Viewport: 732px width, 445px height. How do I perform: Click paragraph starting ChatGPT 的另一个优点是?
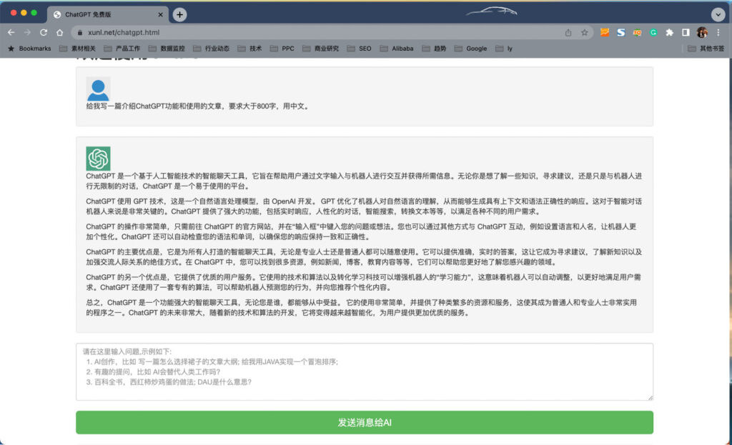pos(363,282)
